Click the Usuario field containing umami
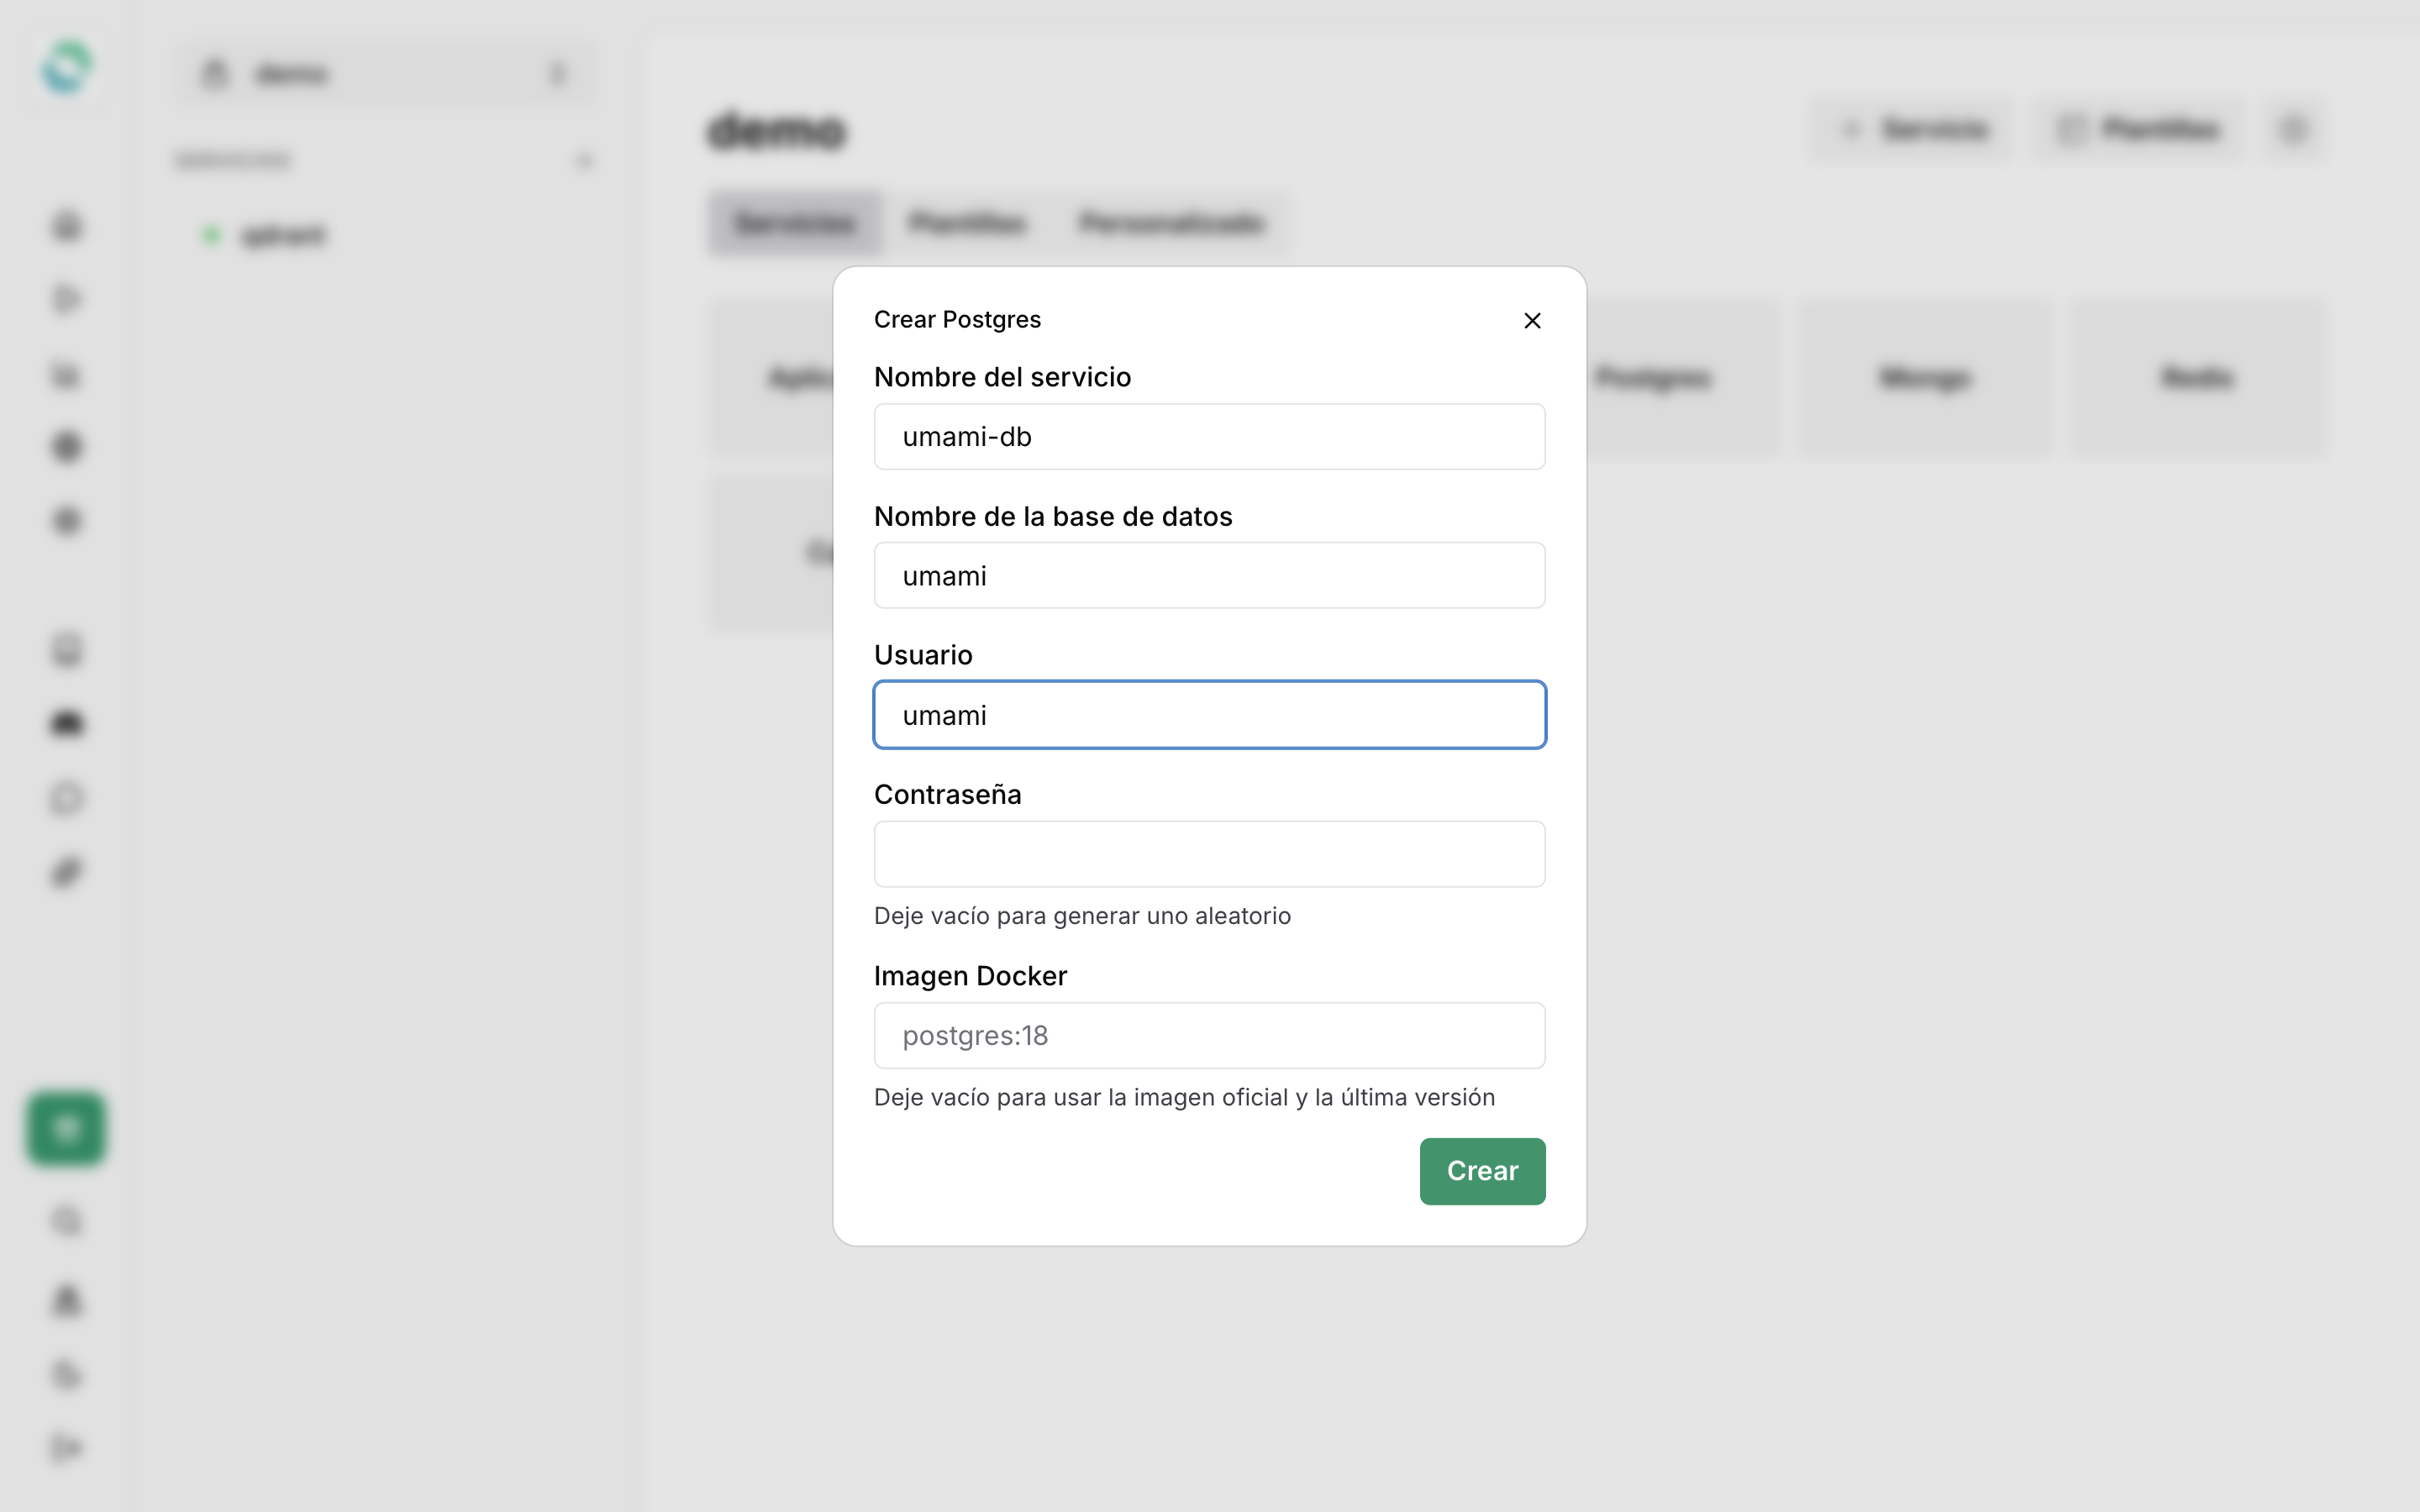This screenshot has width=2420, height=1512. (1209, 715)
